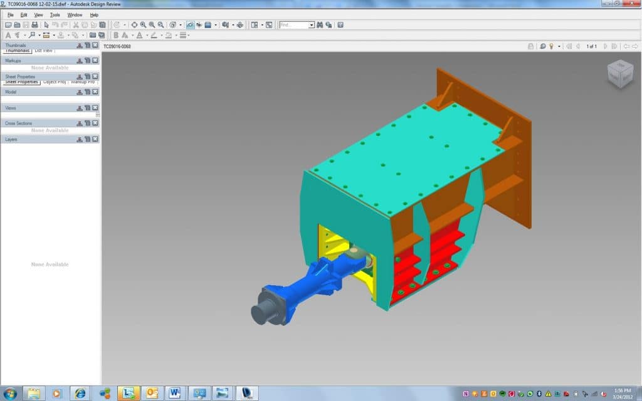Screen dimensions: 642x401
Task: Toggle the lighting lightbulb icon
Action: (551, 46)
